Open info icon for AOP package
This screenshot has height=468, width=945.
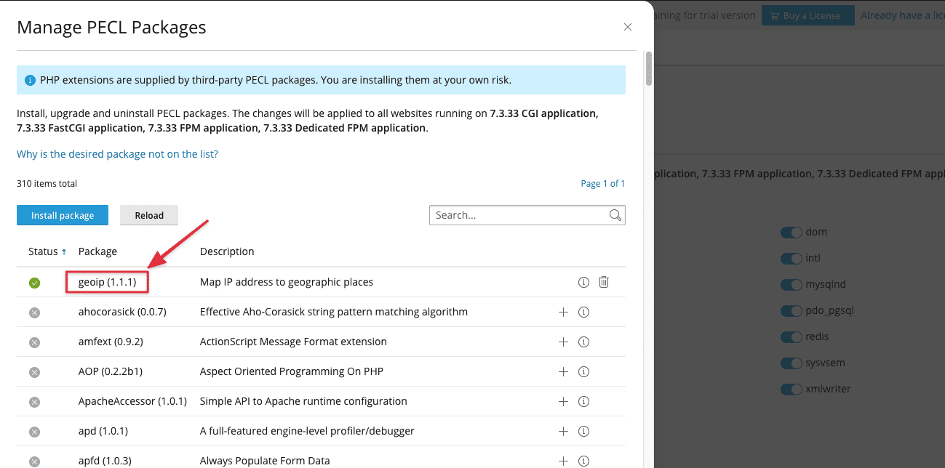pos(583,371)
